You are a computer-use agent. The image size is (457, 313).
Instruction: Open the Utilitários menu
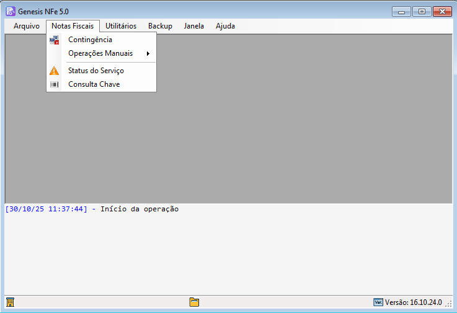tap(121, 26)
